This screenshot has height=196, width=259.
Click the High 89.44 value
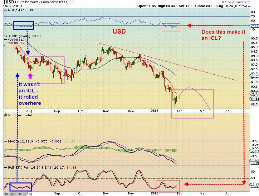[x=166, y=6]
